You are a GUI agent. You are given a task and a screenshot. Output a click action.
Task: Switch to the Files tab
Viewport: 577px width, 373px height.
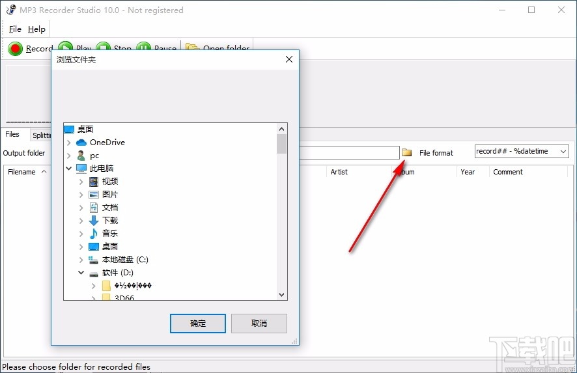12,134
